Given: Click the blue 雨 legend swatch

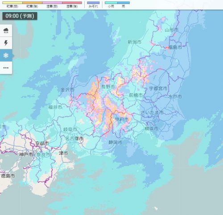Looking at the screenshot, I should [124, 3].
